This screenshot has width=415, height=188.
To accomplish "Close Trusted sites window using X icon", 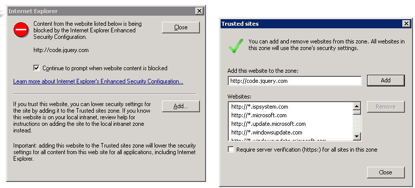I will (406, 24).
